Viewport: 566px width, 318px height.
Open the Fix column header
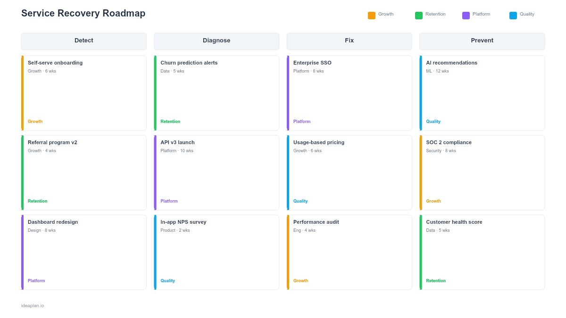(x=349, y=41)
